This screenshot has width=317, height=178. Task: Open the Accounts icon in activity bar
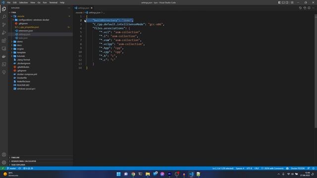pyautogui.click(x=4, y=155)
